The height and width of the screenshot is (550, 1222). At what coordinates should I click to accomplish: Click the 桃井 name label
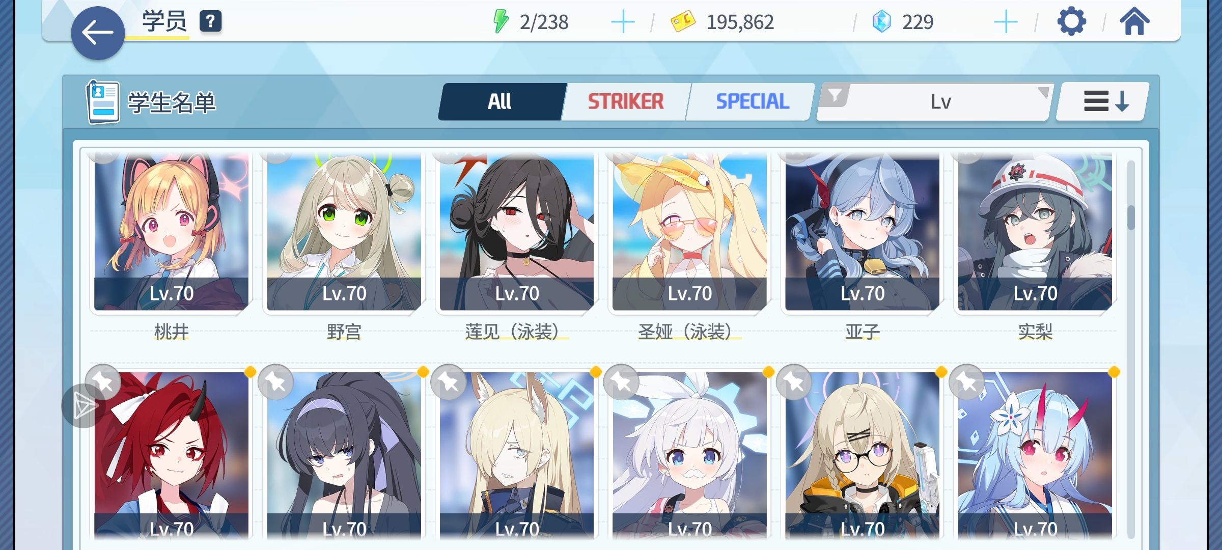click(x=172, y=332)
